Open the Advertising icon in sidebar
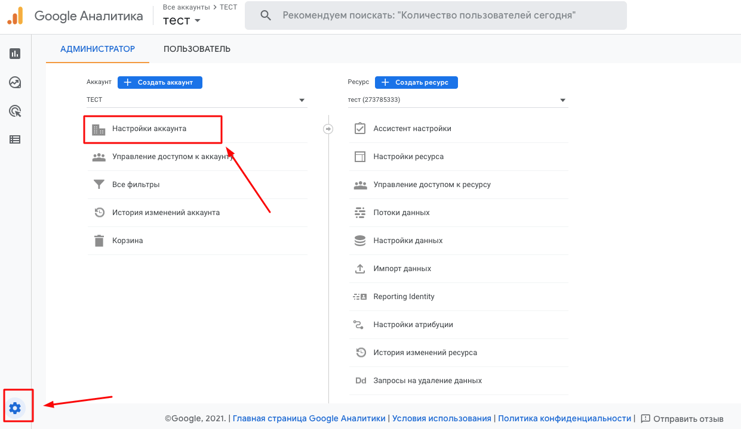Image resolution: width=741 pixels, height=429 pixels. [15, 111]
